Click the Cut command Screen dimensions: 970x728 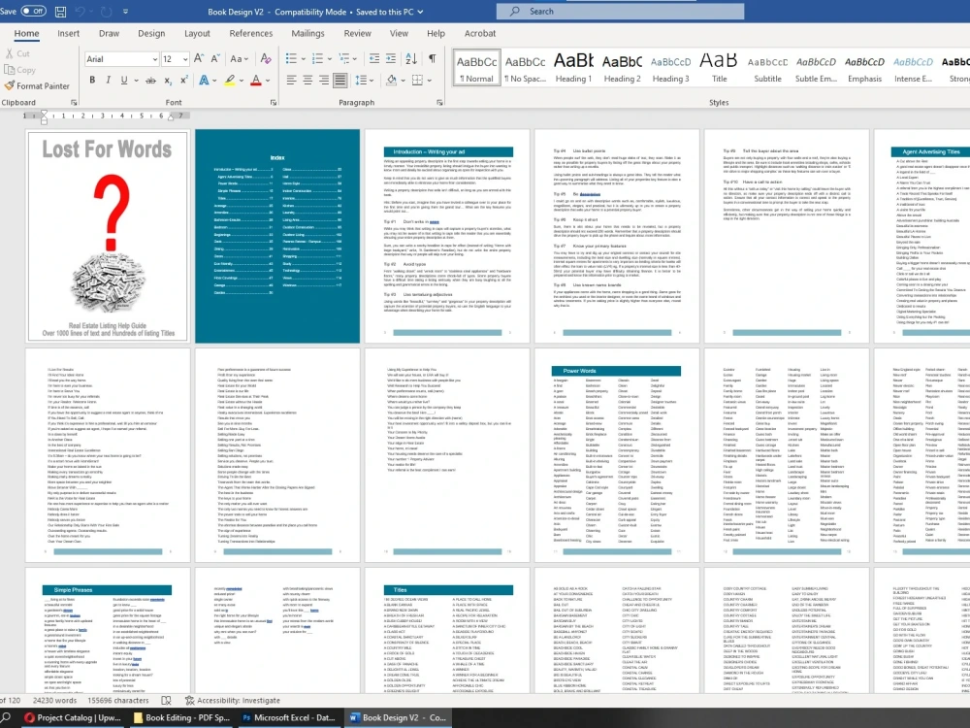point(17,53)
